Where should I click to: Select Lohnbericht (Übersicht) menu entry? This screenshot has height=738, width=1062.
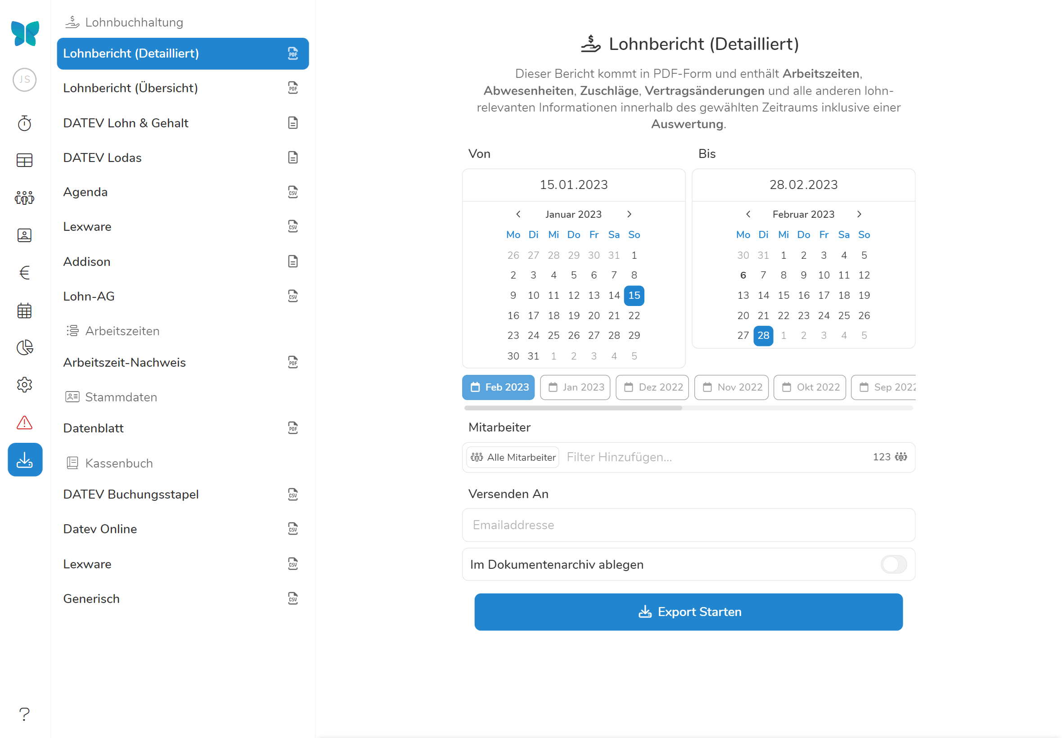(183, 88)
